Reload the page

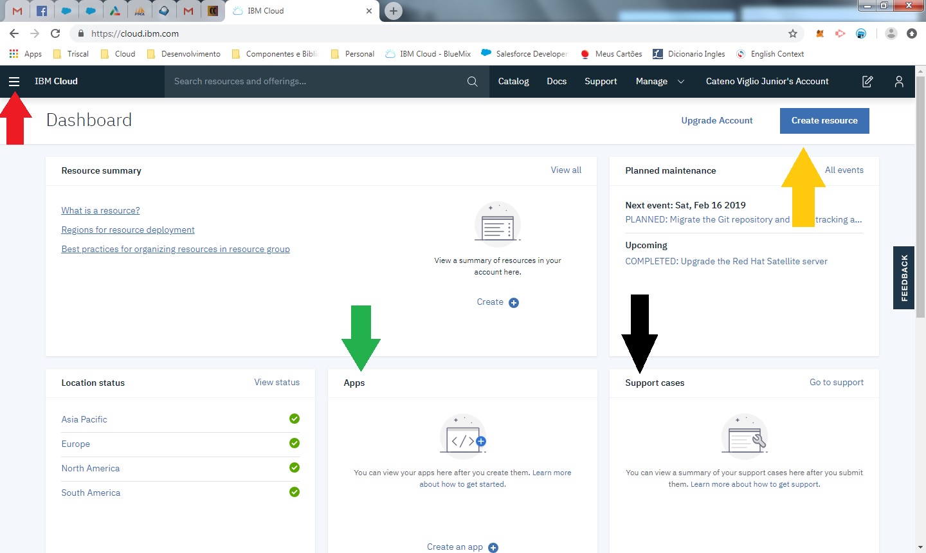click(55, 33)
